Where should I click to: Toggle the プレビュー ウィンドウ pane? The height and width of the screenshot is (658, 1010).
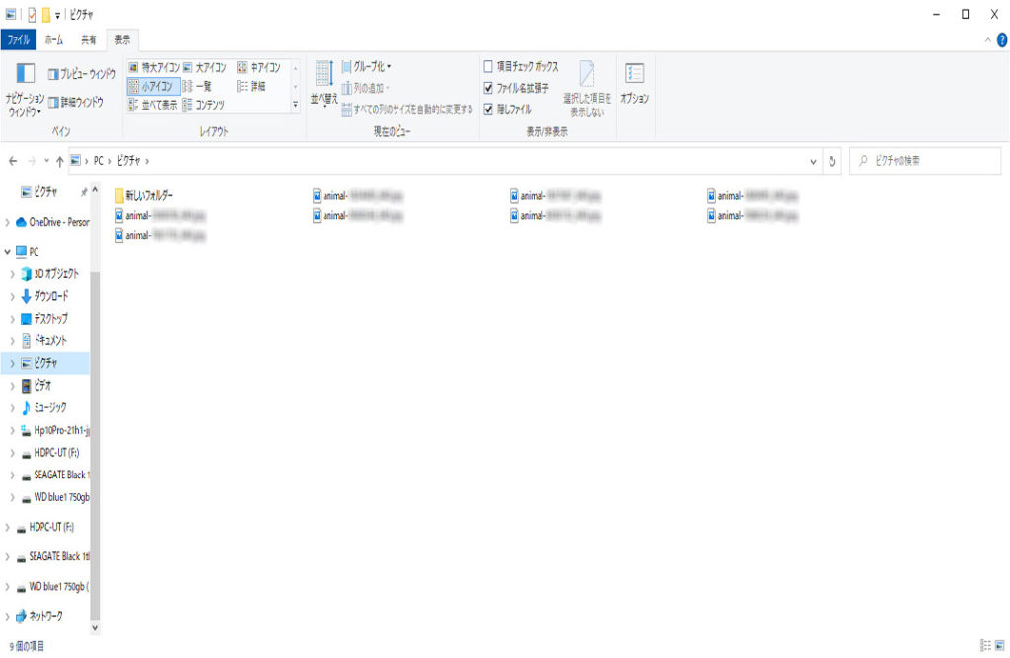82,73
